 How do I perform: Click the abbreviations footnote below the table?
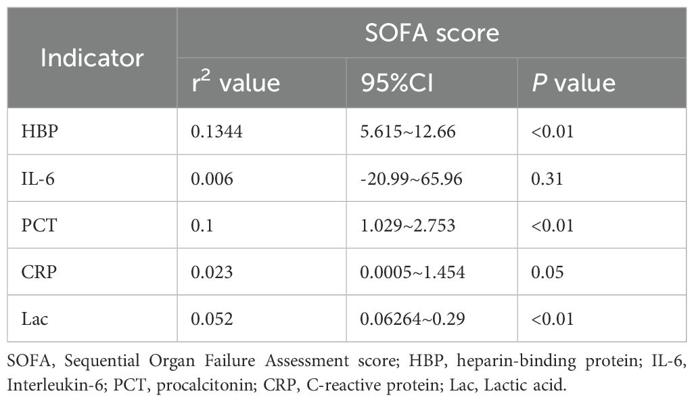click(x=346, y=371)
